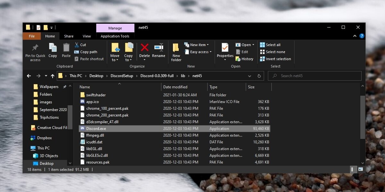Viewport: 385px width, 192px height.
Task: Expand the Move to dropdown
Action: (x=115, y=60)
